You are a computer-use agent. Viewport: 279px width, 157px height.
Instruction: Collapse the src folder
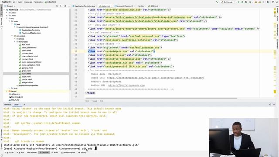[x=7, y=18]
